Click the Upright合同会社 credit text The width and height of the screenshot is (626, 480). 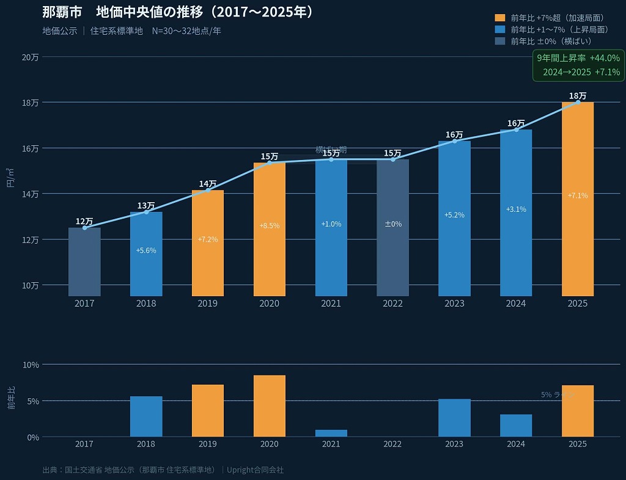255,470
